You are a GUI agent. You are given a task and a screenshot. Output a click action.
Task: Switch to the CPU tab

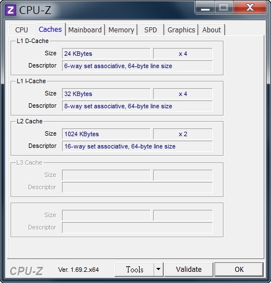click(21, 30)
